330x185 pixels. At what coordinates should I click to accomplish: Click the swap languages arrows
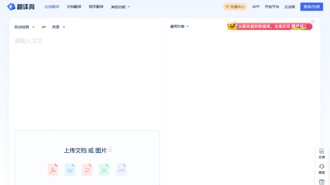tap(44, 27)
